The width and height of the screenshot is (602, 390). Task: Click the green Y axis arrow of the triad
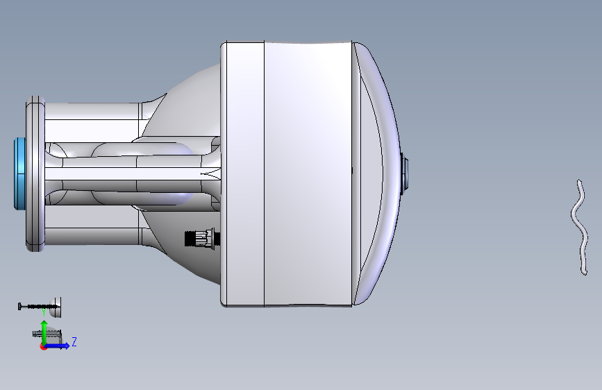[44, 332]
